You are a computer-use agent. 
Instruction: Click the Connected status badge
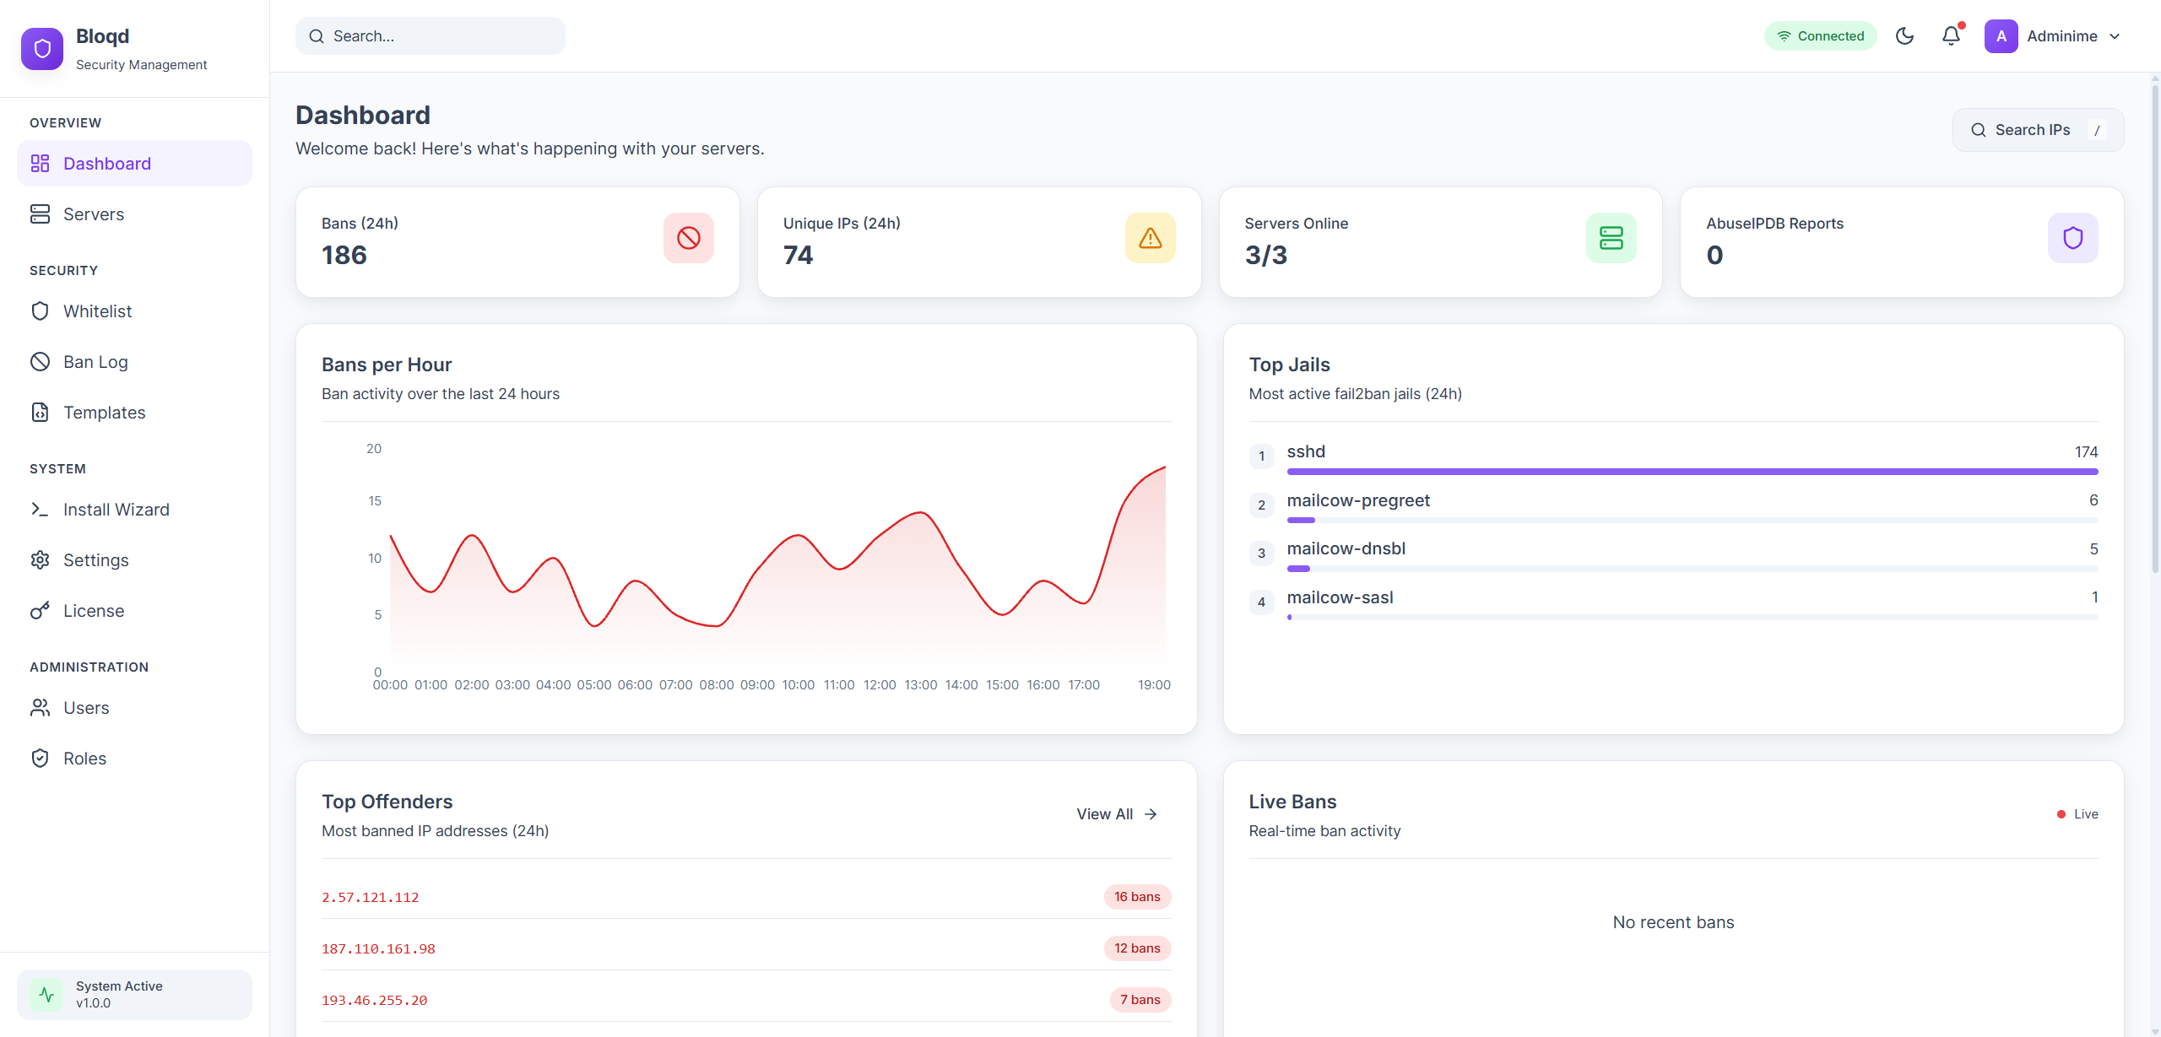(1820, 35)
